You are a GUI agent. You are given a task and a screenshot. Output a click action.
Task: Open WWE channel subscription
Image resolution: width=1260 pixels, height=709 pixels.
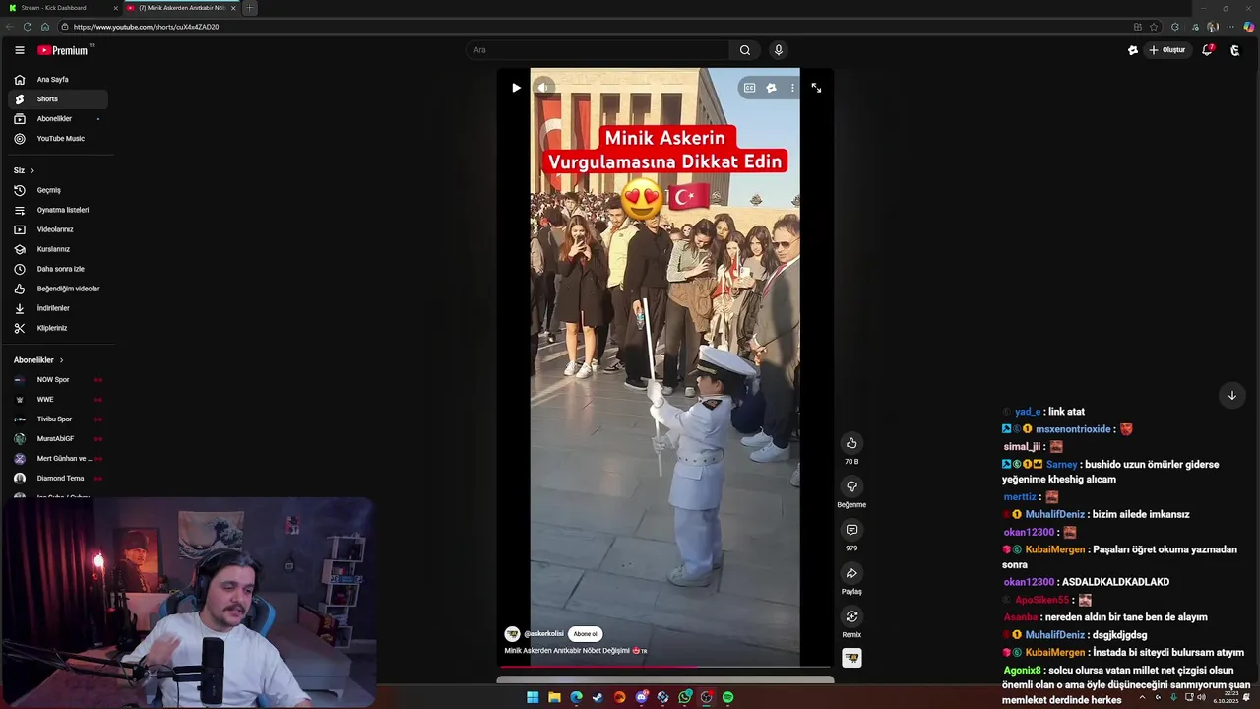coord(57,400)
